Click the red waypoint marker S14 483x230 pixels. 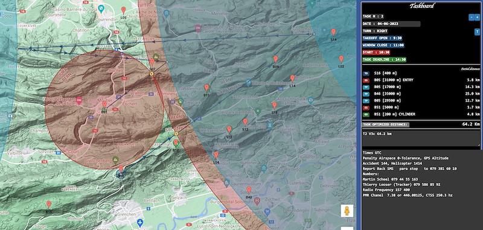[x=333, y=33]
